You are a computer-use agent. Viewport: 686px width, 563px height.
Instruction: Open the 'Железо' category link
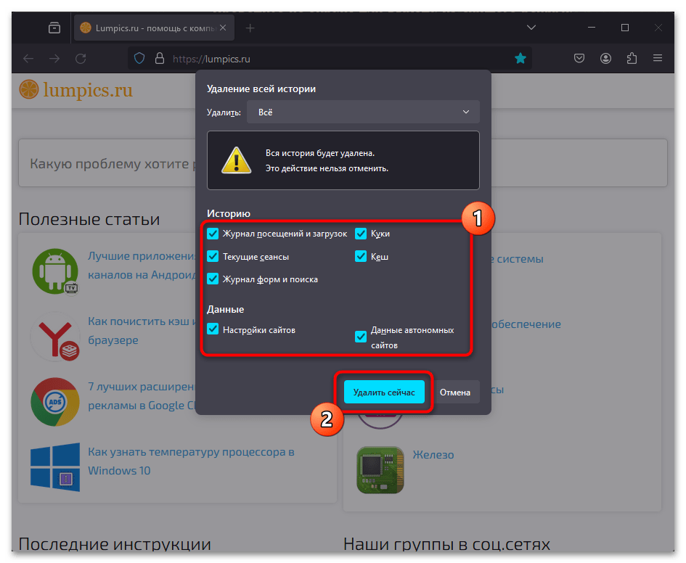(433, 455)
